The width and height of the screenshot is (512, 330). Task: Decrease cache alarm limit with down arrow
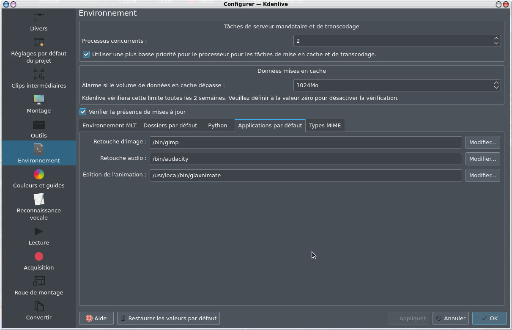496,88
